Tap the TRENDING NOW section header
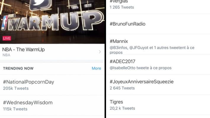 click(18, 68)
